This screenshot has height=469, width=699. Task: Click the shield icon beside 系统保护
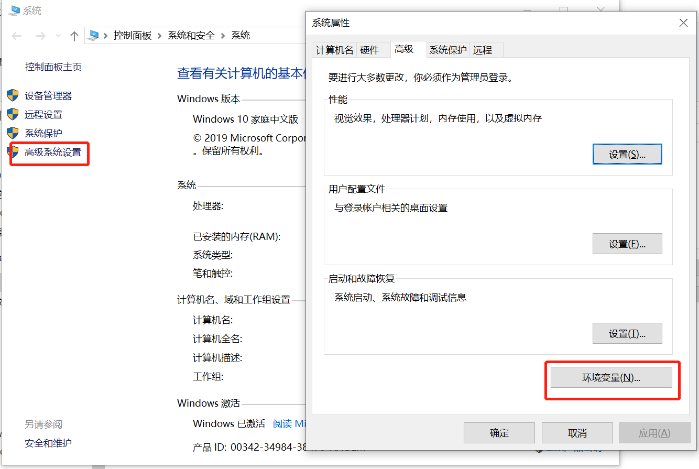(x=14, y=133)
